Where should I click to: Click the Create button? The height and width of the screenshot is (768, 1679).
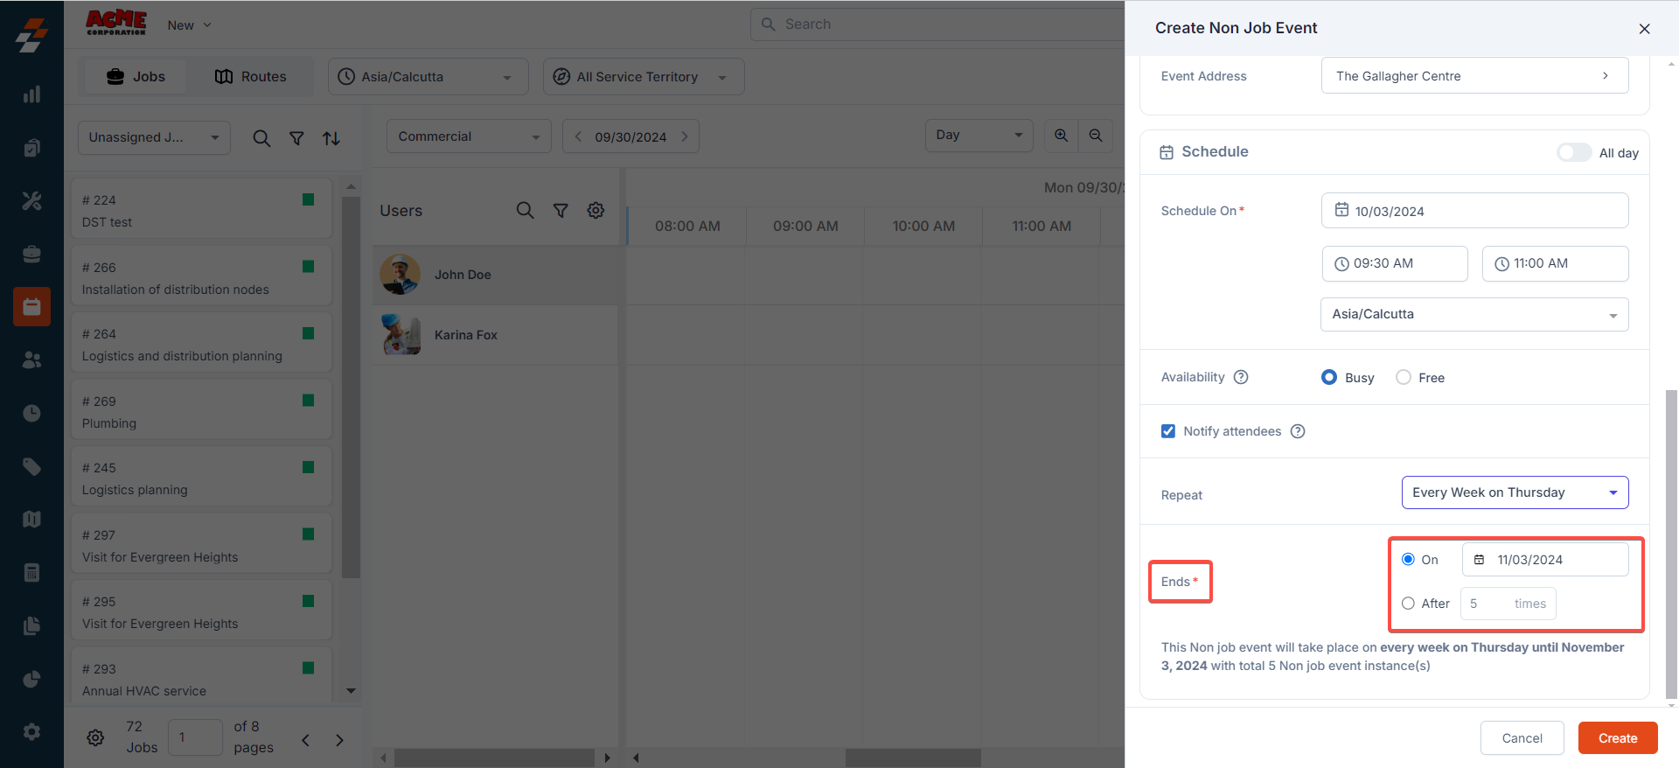click(x=1617, y=738)
